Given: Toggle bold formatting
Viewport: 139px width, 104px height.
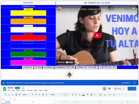Looking at the screenshot, I should [73, 94].
